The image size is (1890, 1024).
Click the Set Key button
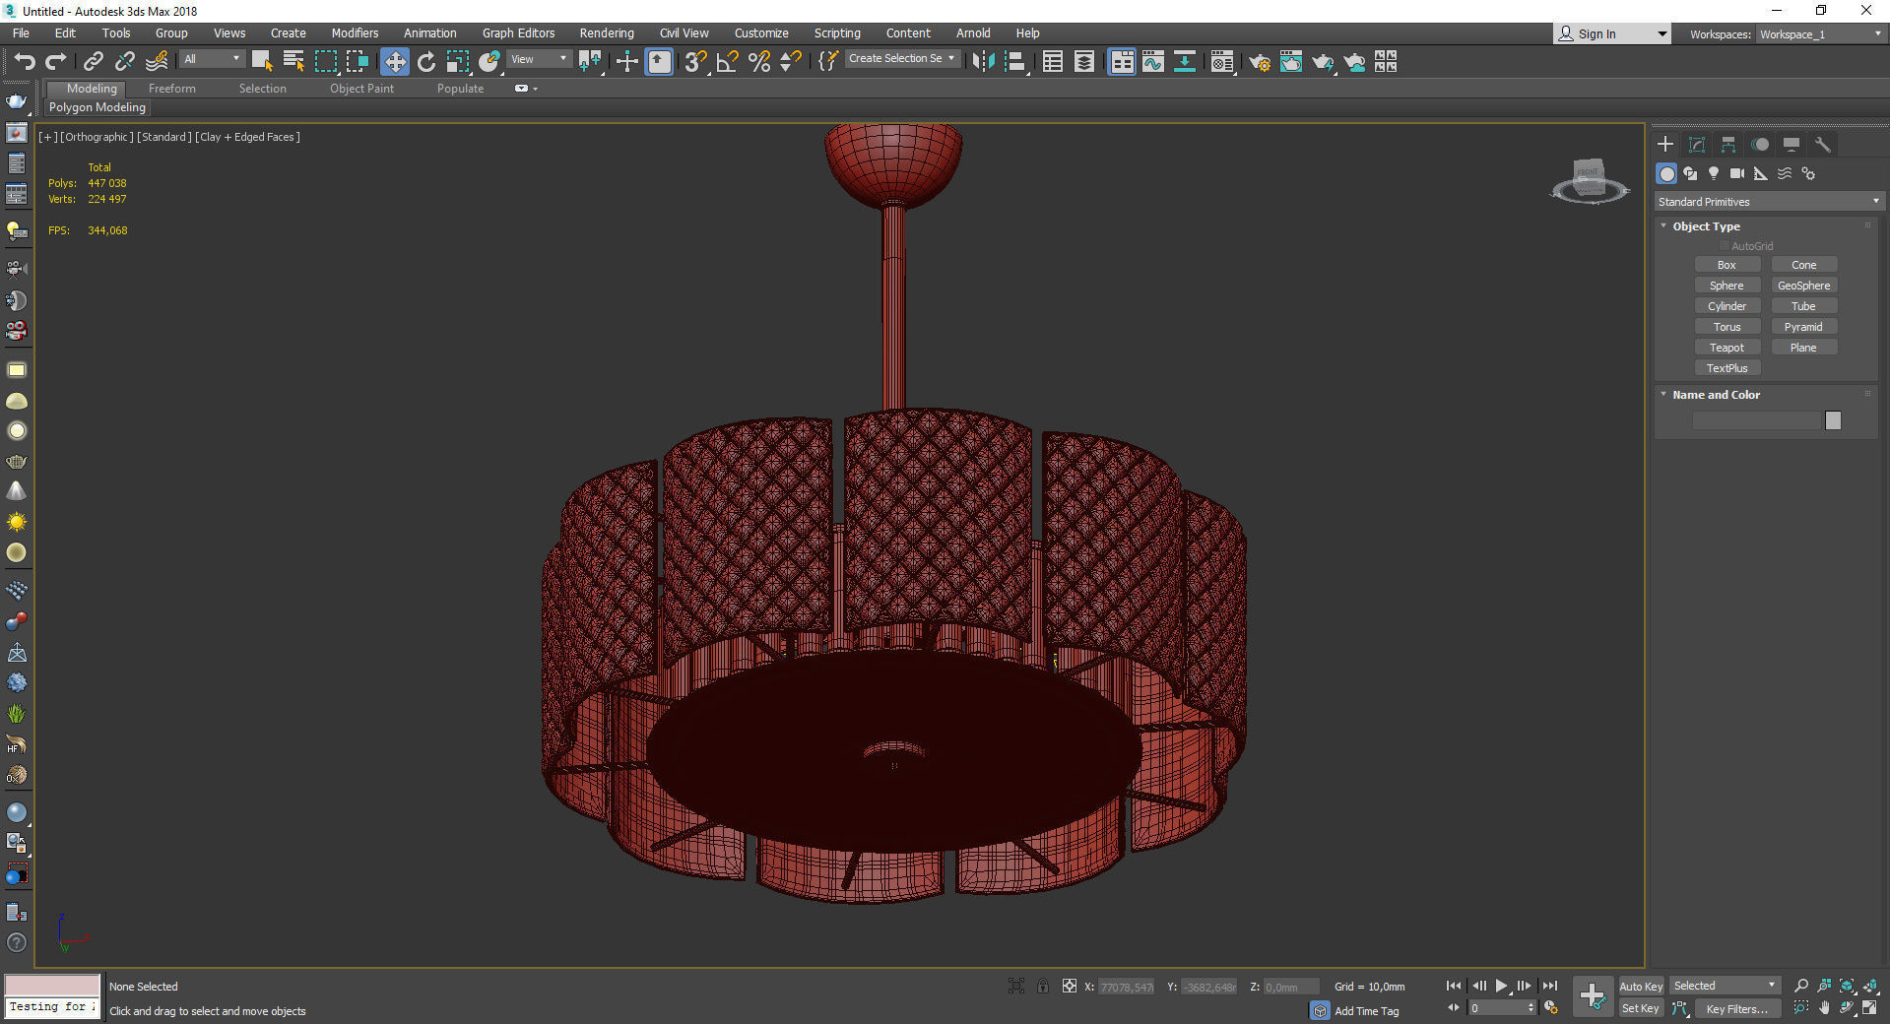pyautogui.click(x=1641, y=1008)
